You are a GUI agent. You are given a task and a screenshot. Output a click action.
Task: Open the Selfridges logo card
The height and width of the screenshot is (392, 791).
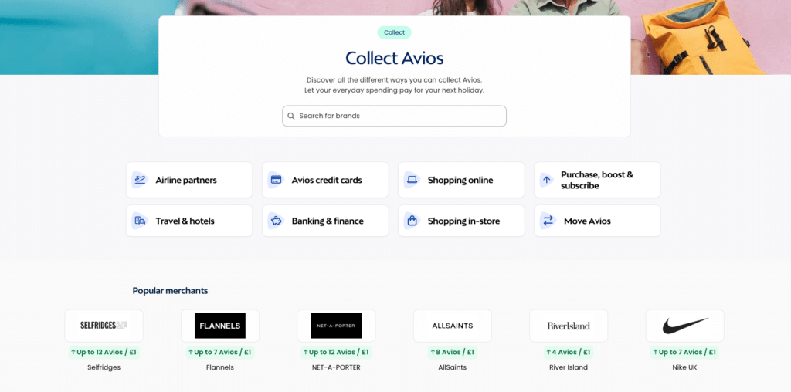[104, 326]
